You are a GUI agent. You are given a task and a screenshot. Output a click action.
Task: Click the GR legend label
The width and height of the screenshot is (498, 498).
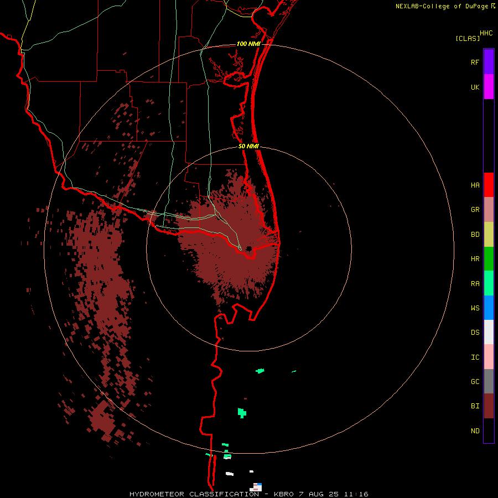(x=475, y=210)
